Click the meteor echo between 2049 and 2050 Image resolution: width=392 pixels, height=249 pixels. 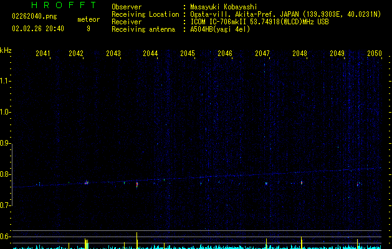pyautogui.click(x=358, y=184)
